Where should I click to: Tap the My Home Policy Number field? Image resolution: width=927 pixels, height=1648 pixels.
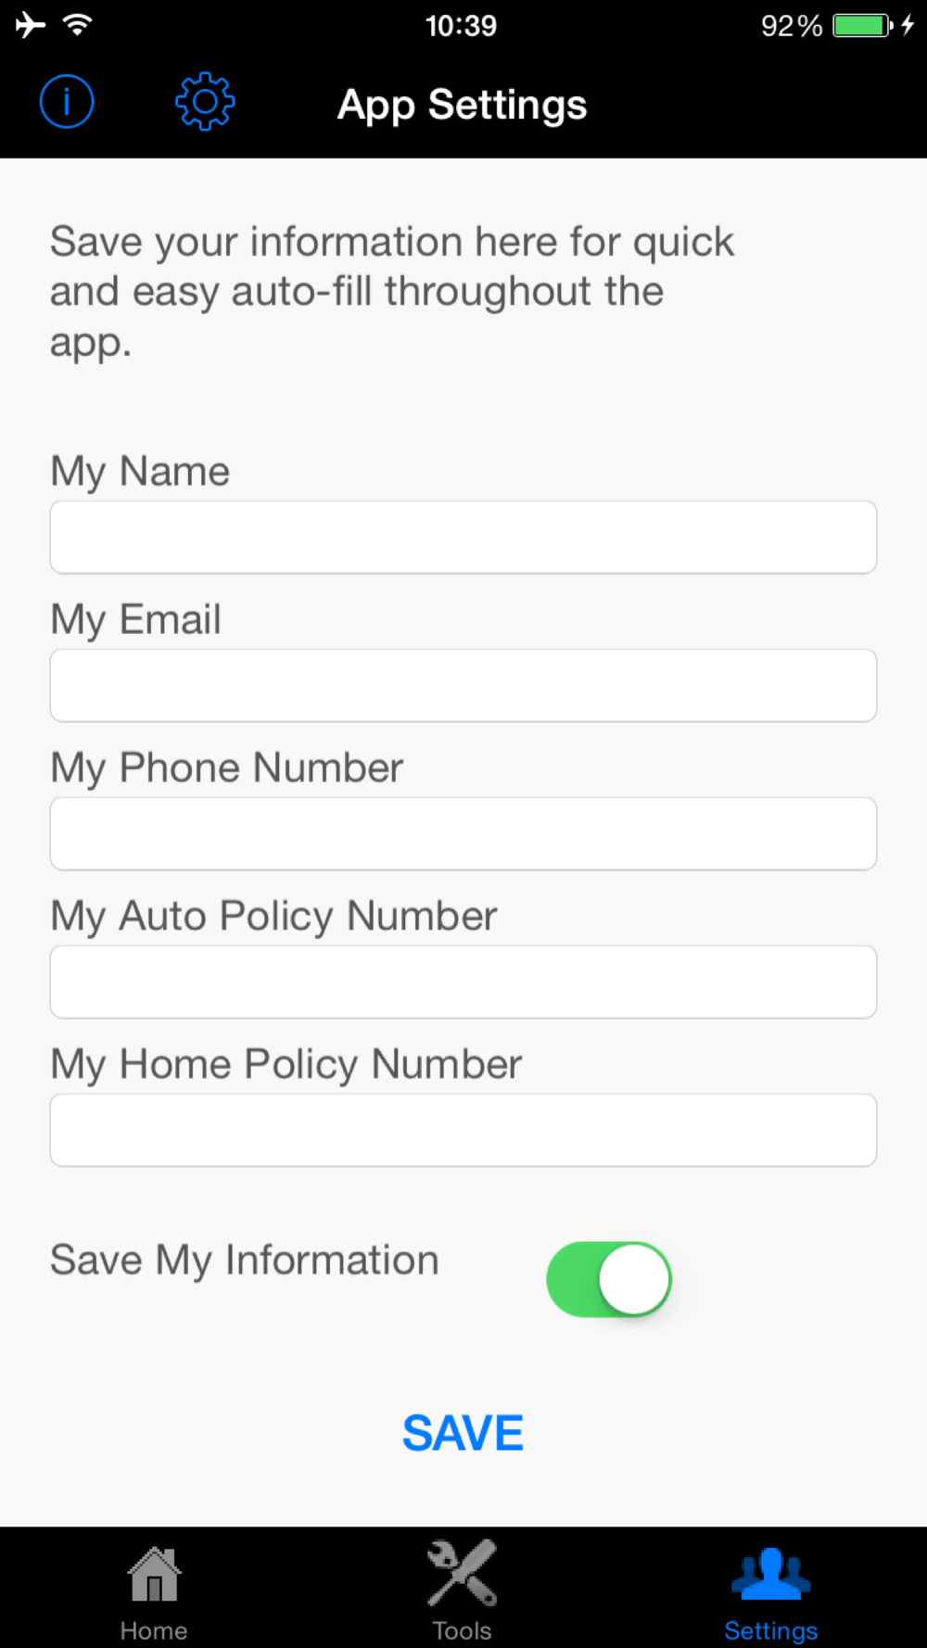(463, 1131)
